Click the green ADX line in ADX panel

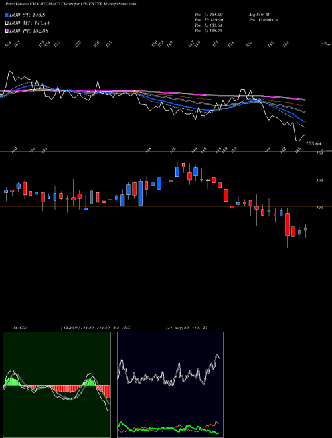(x=168, y=428)
